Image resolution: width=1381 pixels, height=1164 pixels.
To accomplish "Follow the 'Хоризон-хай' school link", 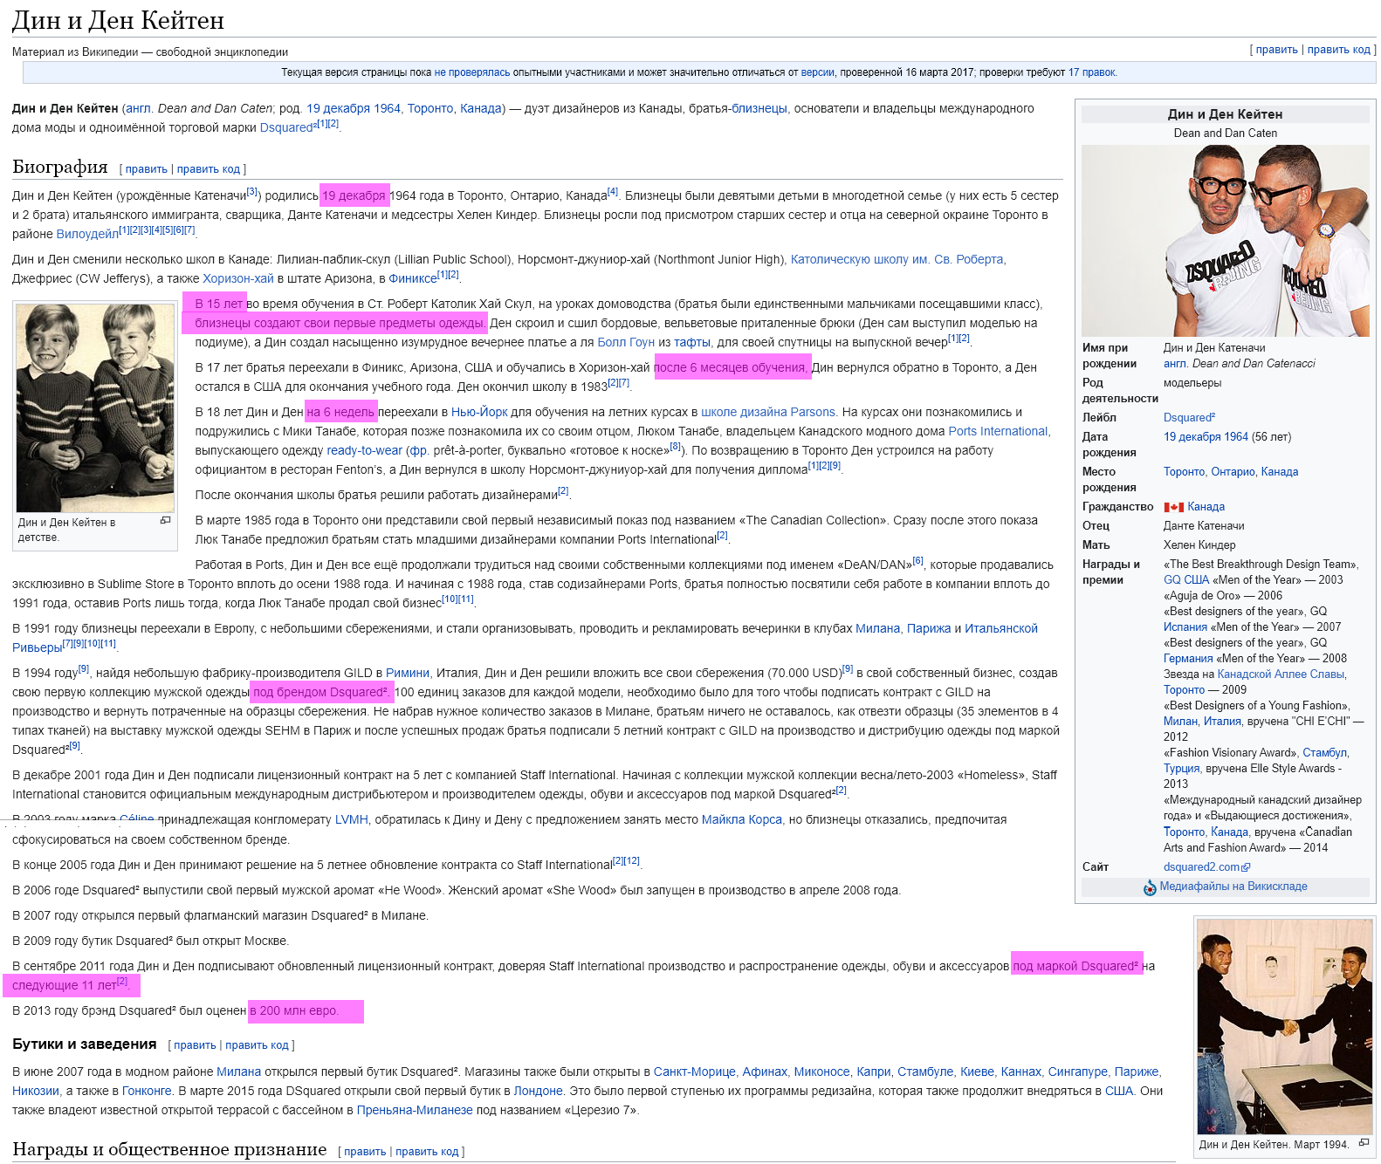I will tap(238, 279).
